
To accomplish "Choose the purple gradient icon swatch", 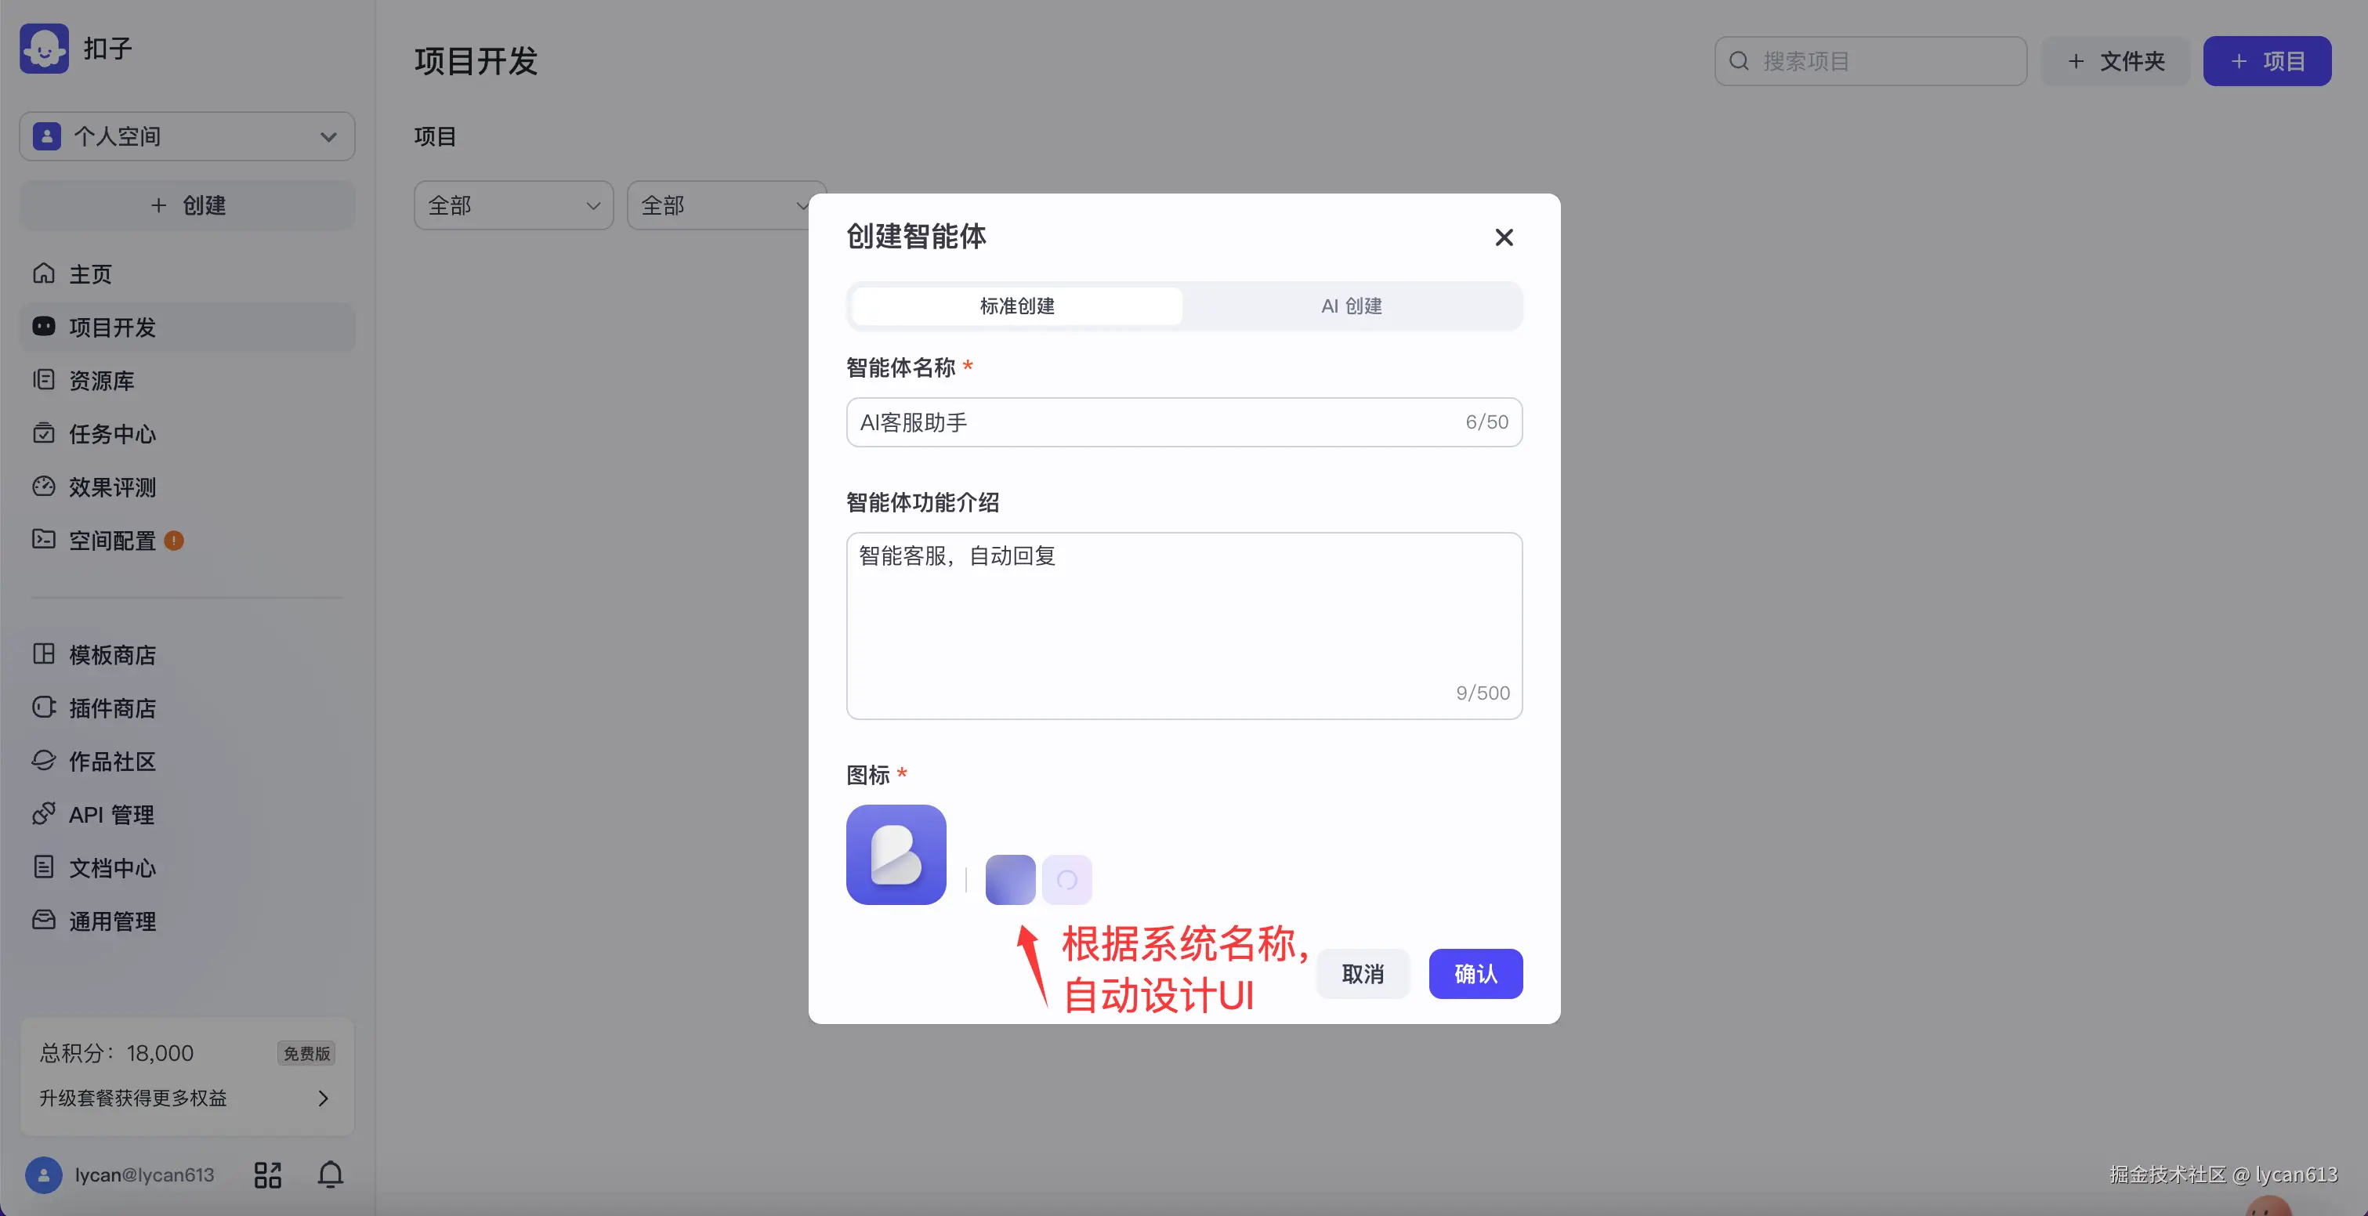I will (x=1009, y=880).
